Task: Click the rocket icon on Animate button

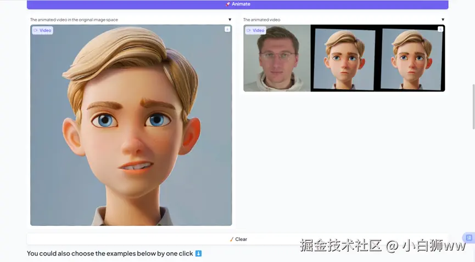Action: click(228, 4)
